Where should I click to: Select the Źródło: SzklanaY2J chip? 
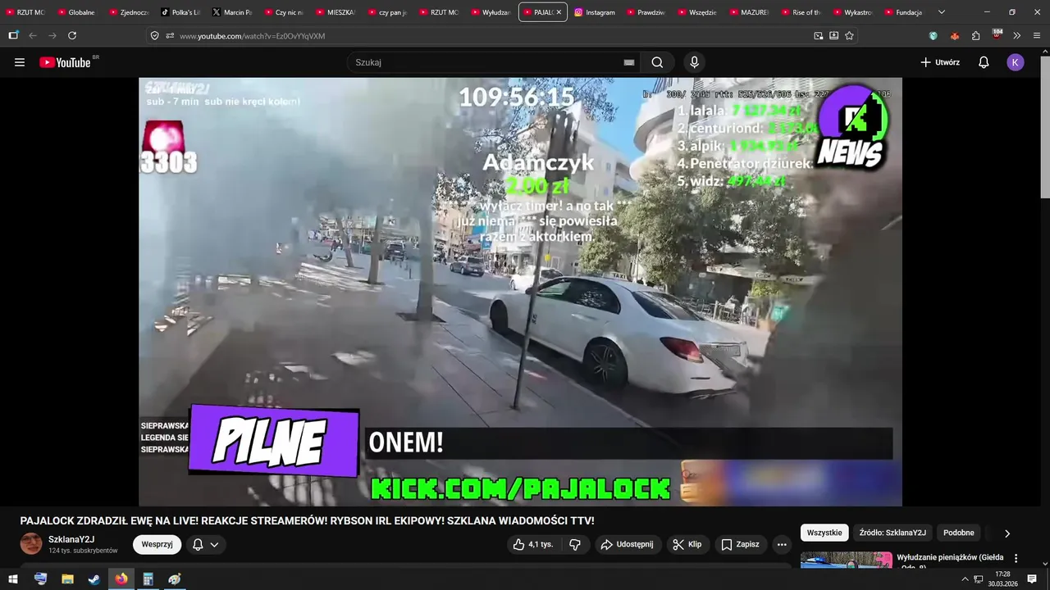point(892,533)
